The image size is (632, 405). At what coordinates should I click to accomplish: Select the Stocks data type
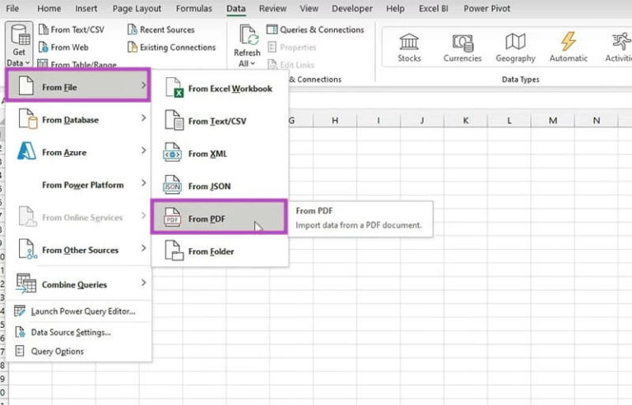click(409, 48)
